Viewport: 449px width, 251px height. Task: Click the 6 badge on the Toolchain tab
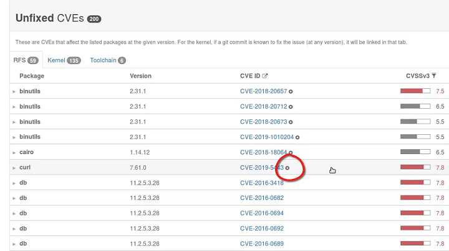122,60
